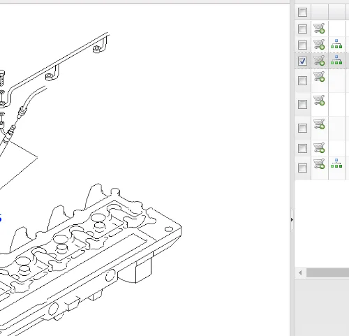Click the blue callout number in diagram

pos(1,218)
